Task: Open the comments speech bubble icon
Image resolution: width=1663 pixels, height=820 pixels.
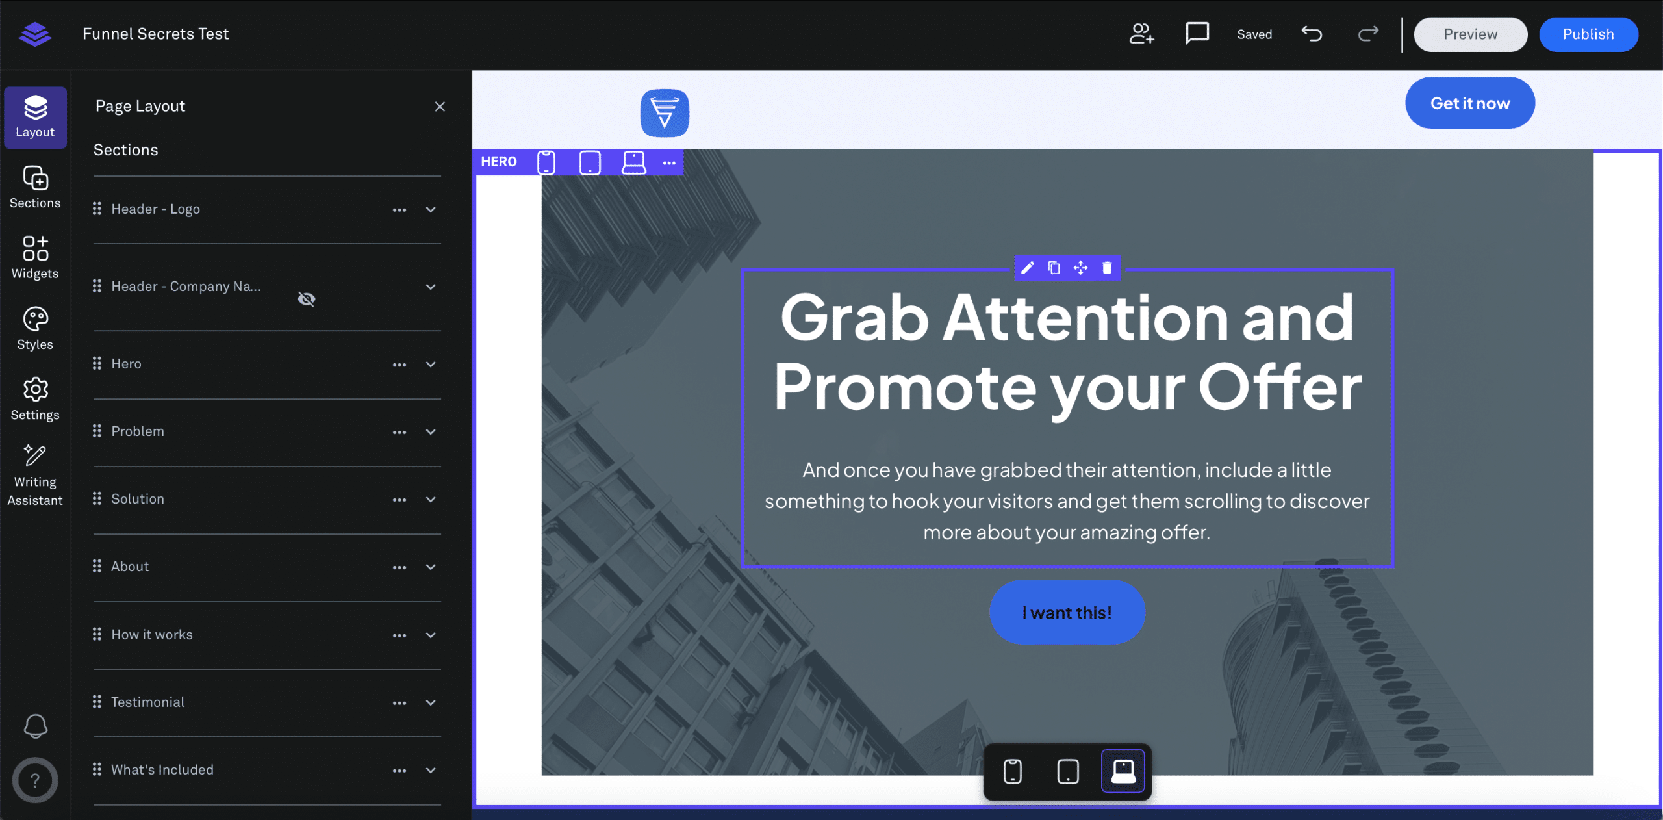Action: click(x=1197, y=33)
